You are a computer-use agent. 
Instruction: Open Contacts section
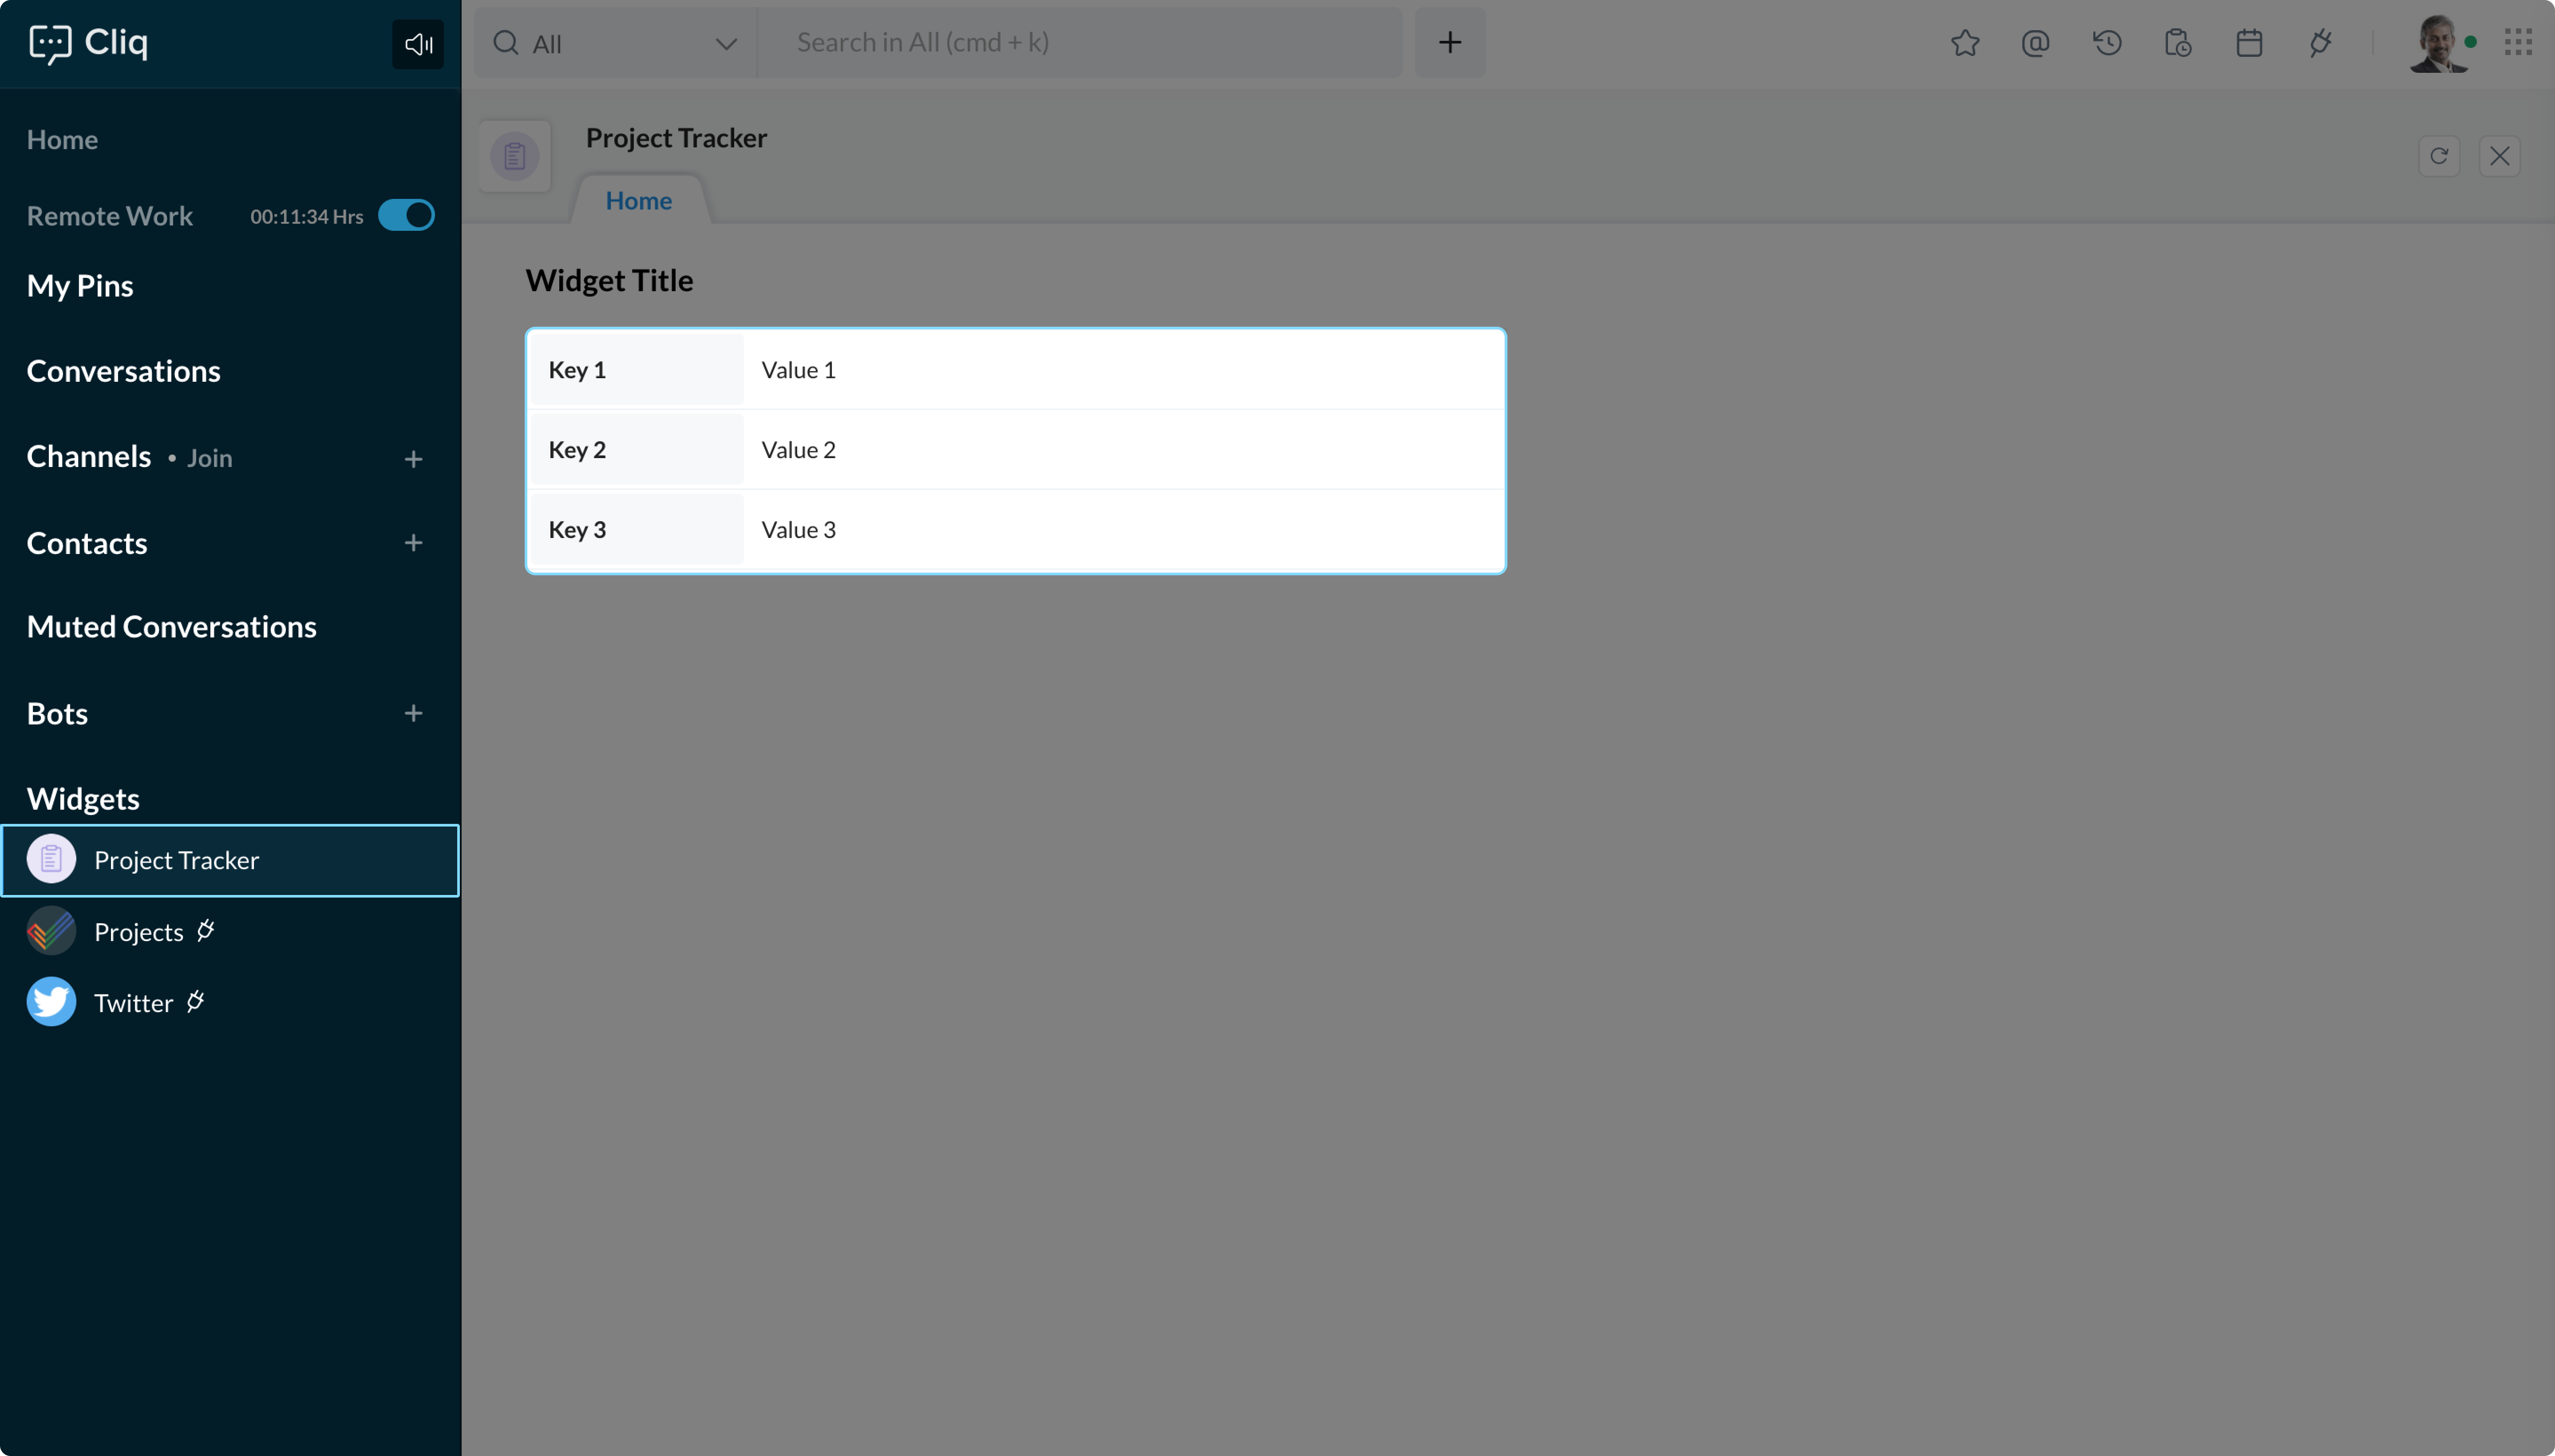87,543
